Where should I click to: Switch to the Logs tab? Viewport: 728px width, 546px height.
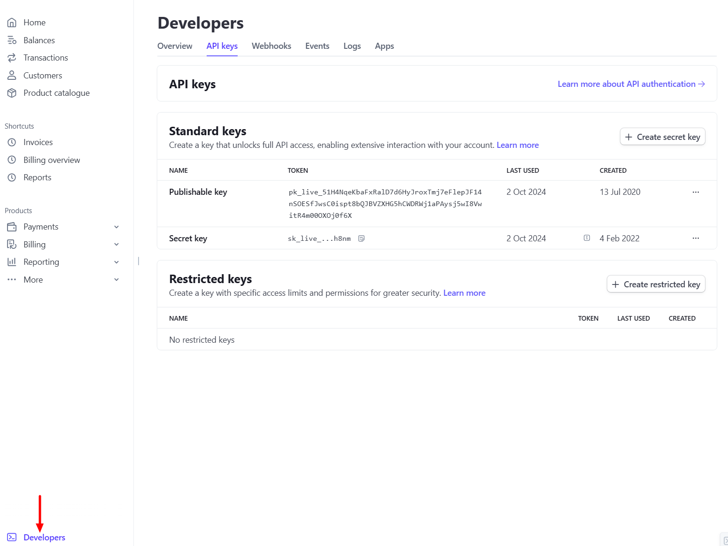352,46
